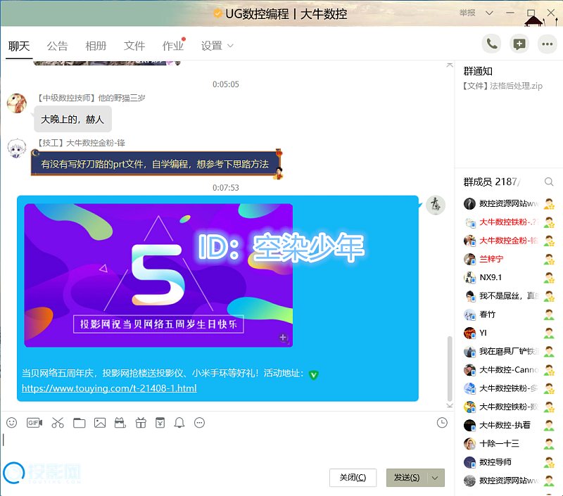Click the scissors screenshot tool
The image size is (563, 496).
click(x=58, y=423)
